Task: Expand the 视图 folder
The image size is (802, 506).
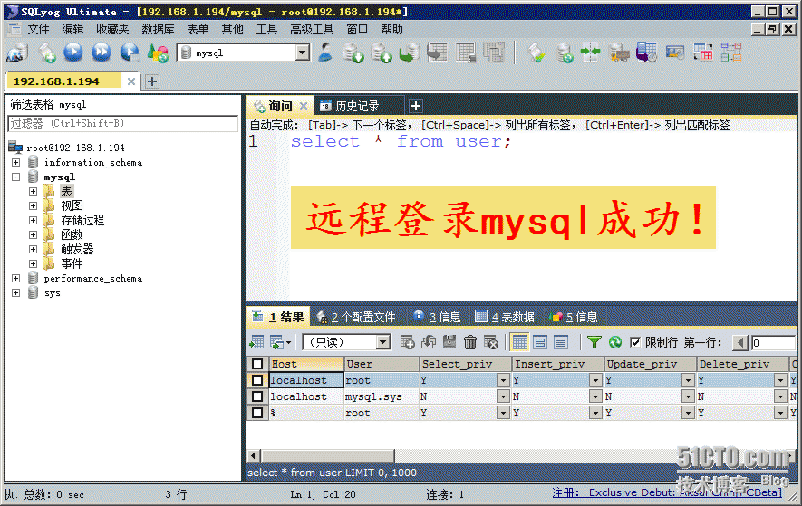Action: click(x=33, y=205)
